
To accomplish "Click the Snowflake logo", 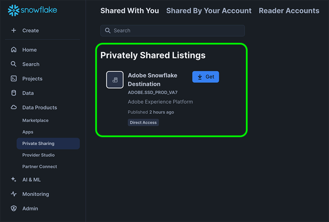I will (32, 11).
